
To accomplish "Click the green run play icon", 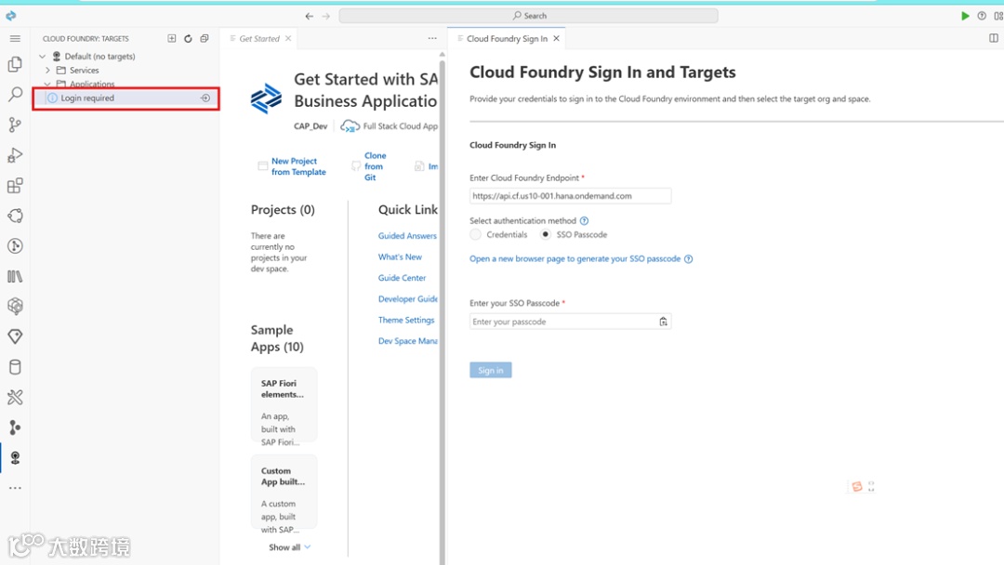I will pos(965,16).
